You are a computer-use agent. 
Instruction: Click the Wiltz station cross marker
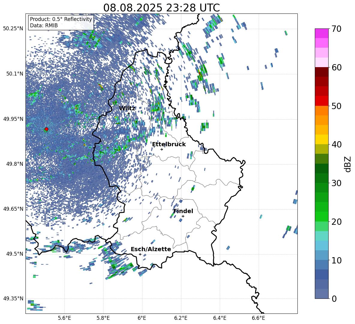[x=129, y=113]
